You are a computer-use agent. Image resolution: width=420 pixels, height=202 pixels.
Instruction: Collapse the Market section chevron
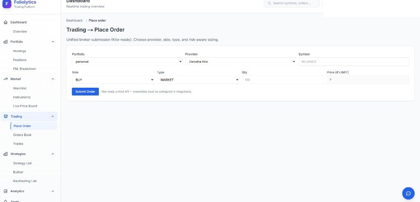click(53, 79)
